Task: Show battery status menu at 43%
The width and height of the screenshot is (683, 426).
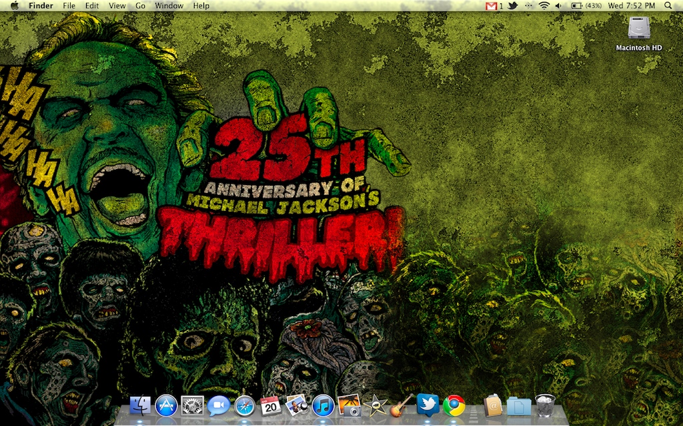Action: tap(586, 5)
